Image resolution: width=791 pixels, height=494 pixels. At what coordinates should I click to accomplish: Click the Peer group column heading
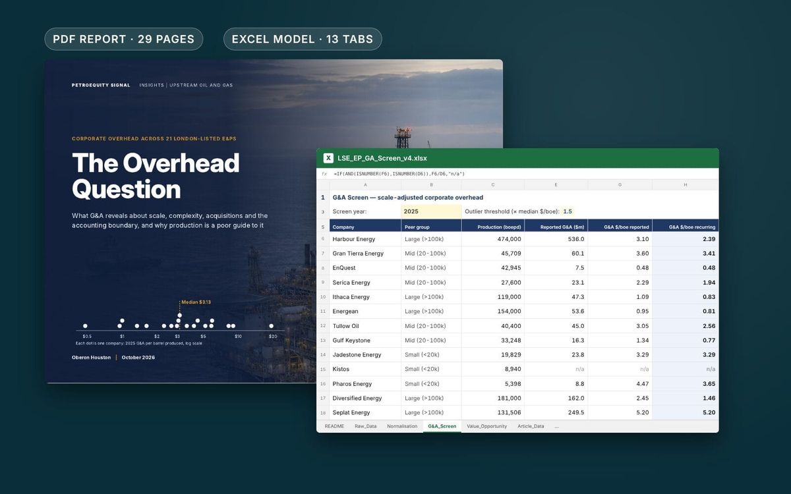432,227
